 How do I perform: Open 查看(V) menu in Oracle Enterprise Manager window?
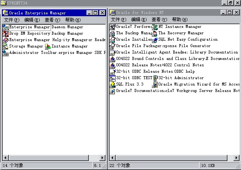[53, 20]
